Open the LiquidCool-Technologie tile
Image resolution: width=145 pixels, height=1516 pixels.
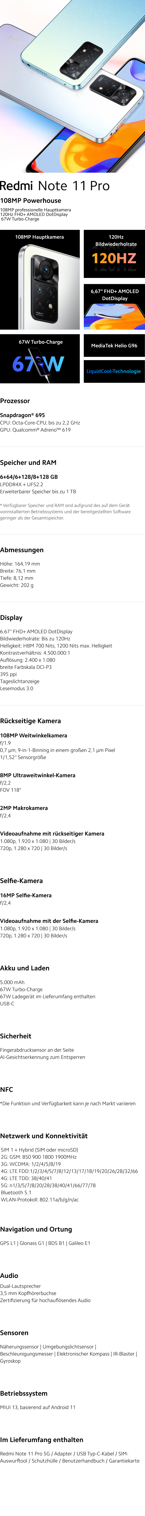pyautogui.click(x=114, y=371)
